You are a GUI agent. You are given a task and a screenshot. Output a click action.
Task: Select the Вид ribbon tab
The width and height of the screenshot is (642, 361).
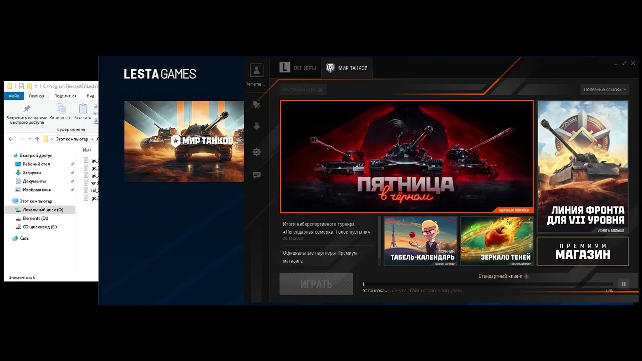90,96
